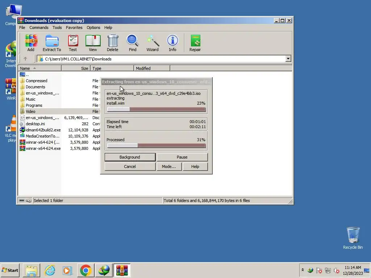
Task: Click the install.wim file progress bar
Action: pos(157,109)
